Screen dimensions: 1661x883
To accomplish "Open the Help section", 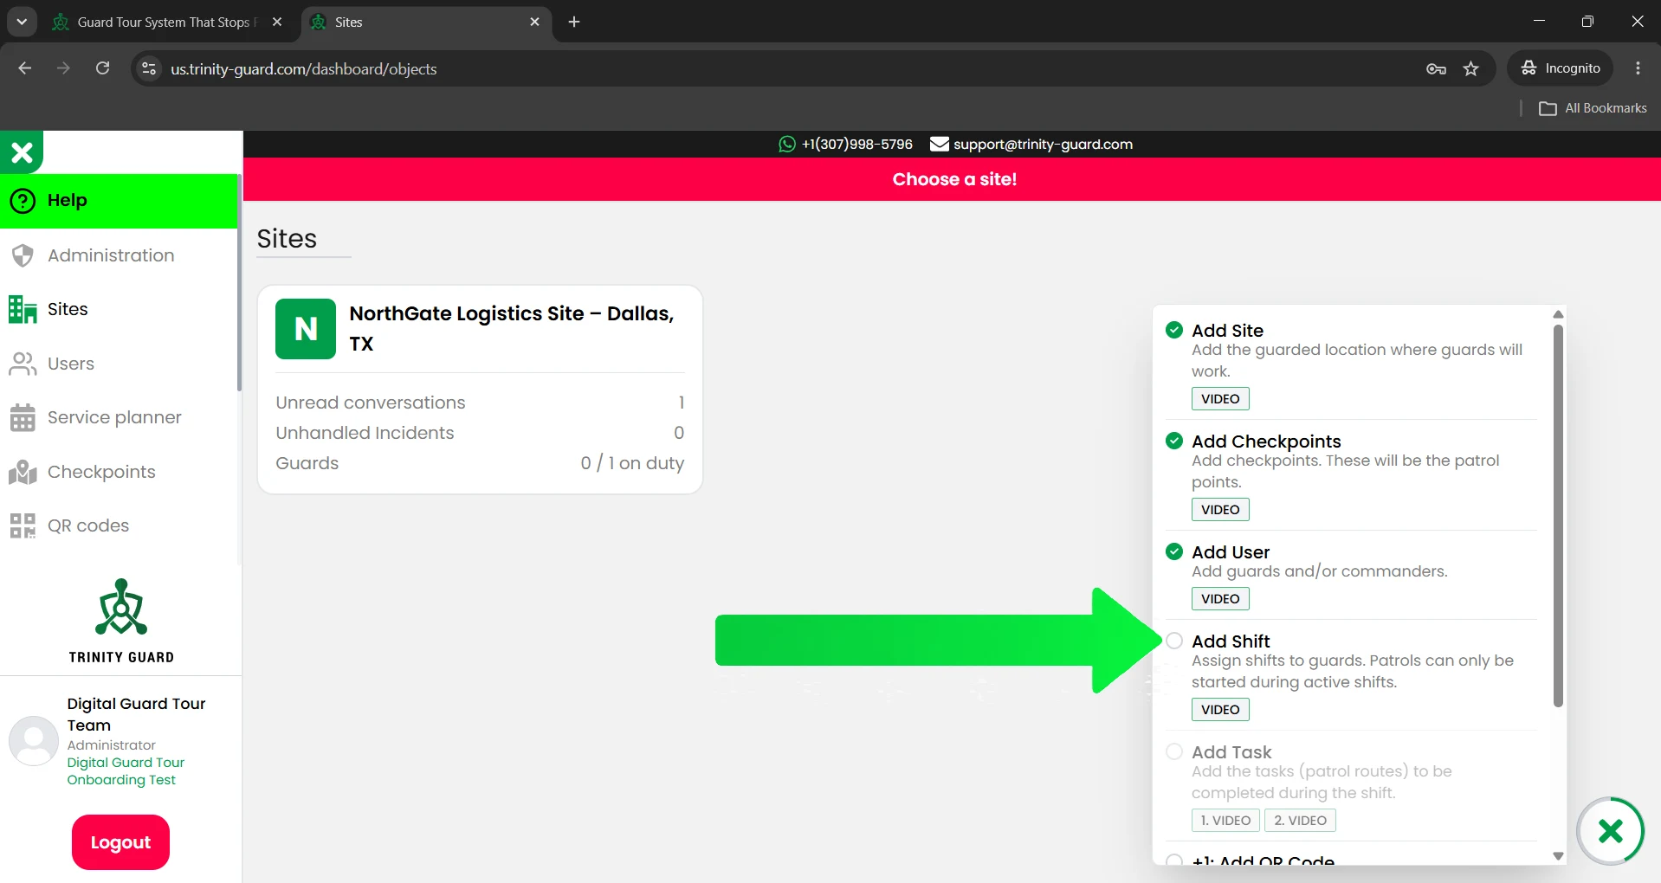I will 119,201.
